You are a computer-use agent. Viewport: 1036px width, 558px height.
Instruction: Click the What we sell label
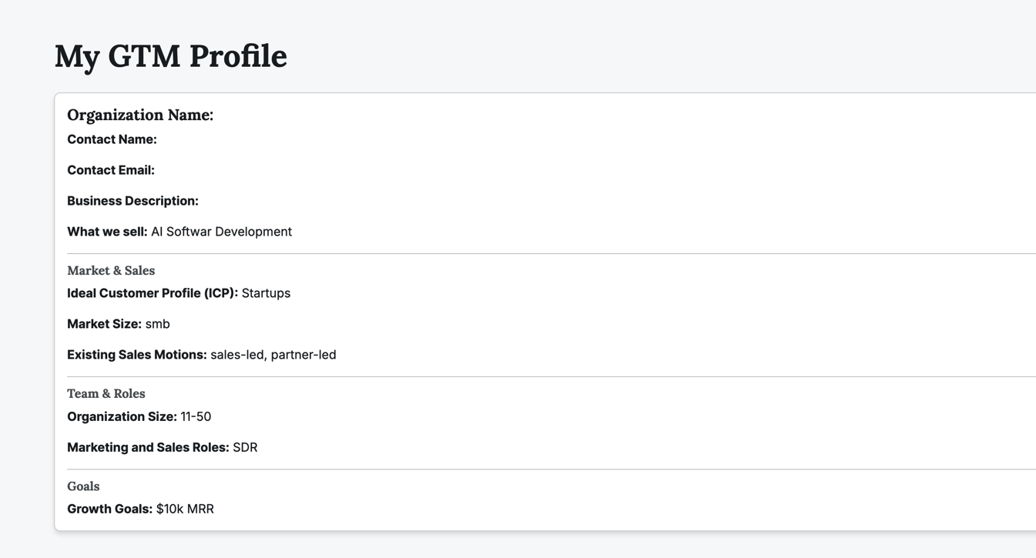tap(107, 232)
